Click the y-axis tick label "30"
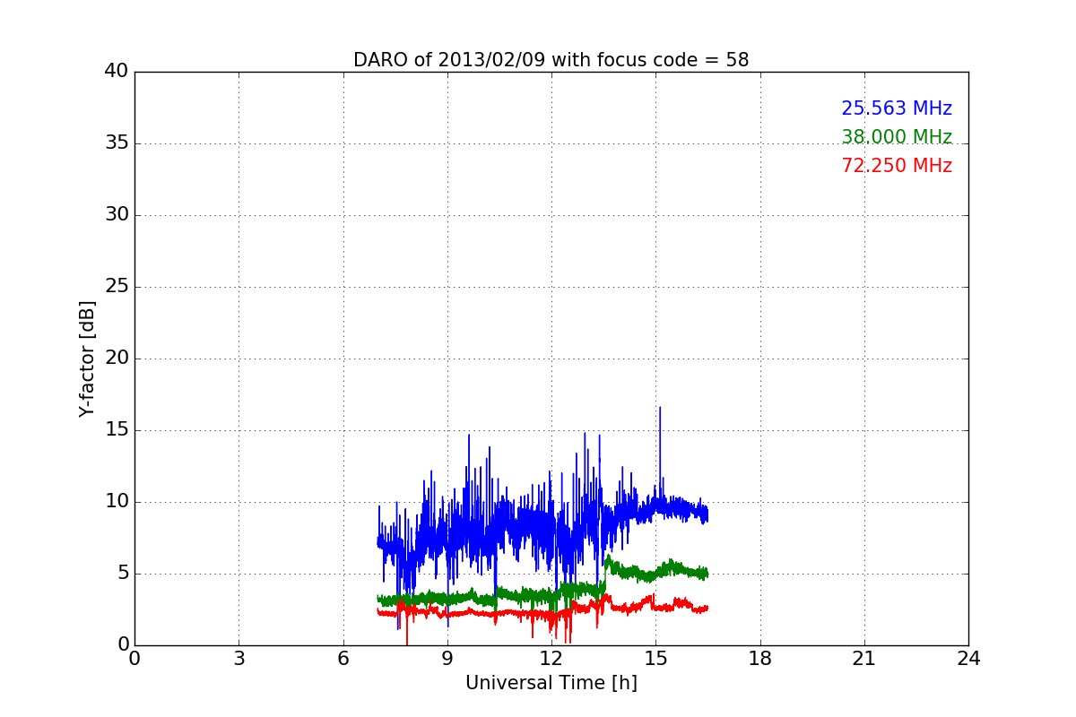 [x=117, y=215]
